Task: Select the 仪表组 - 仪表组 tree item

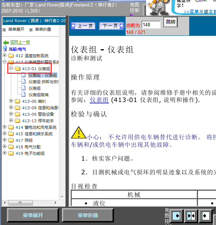Action: coord(43,75)
